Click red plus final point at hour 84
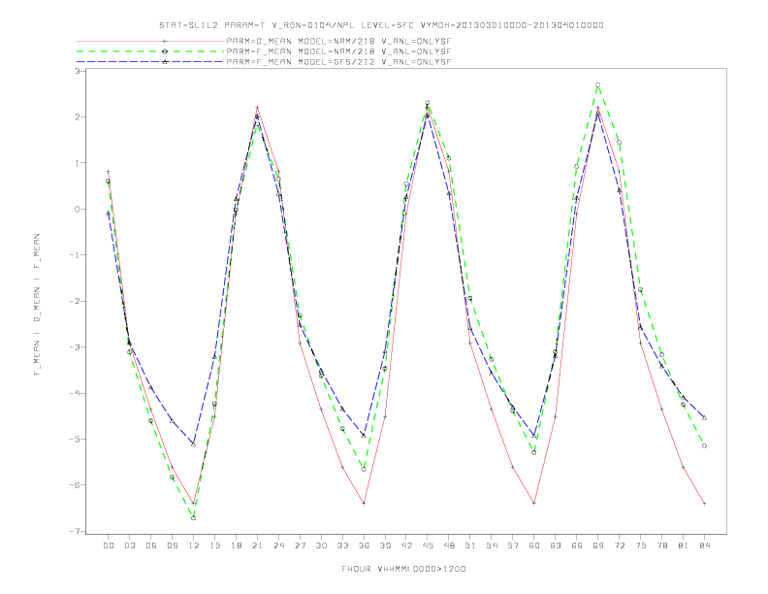768x594 pixels. click(704, 504)
